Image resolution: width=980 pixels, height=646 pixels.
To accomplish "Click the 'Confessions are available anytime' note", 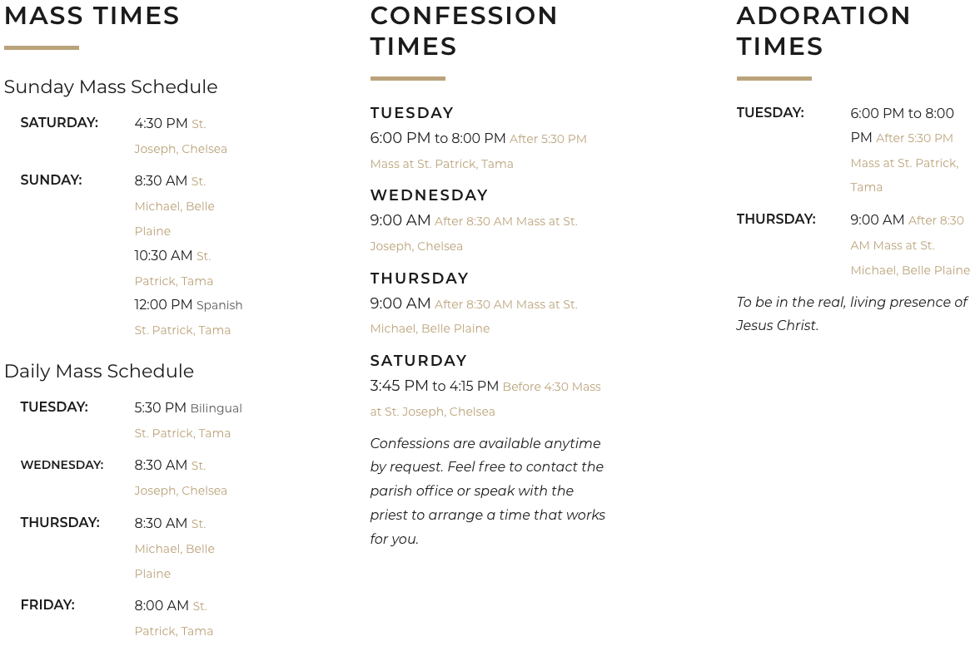I will click(487, 491).
